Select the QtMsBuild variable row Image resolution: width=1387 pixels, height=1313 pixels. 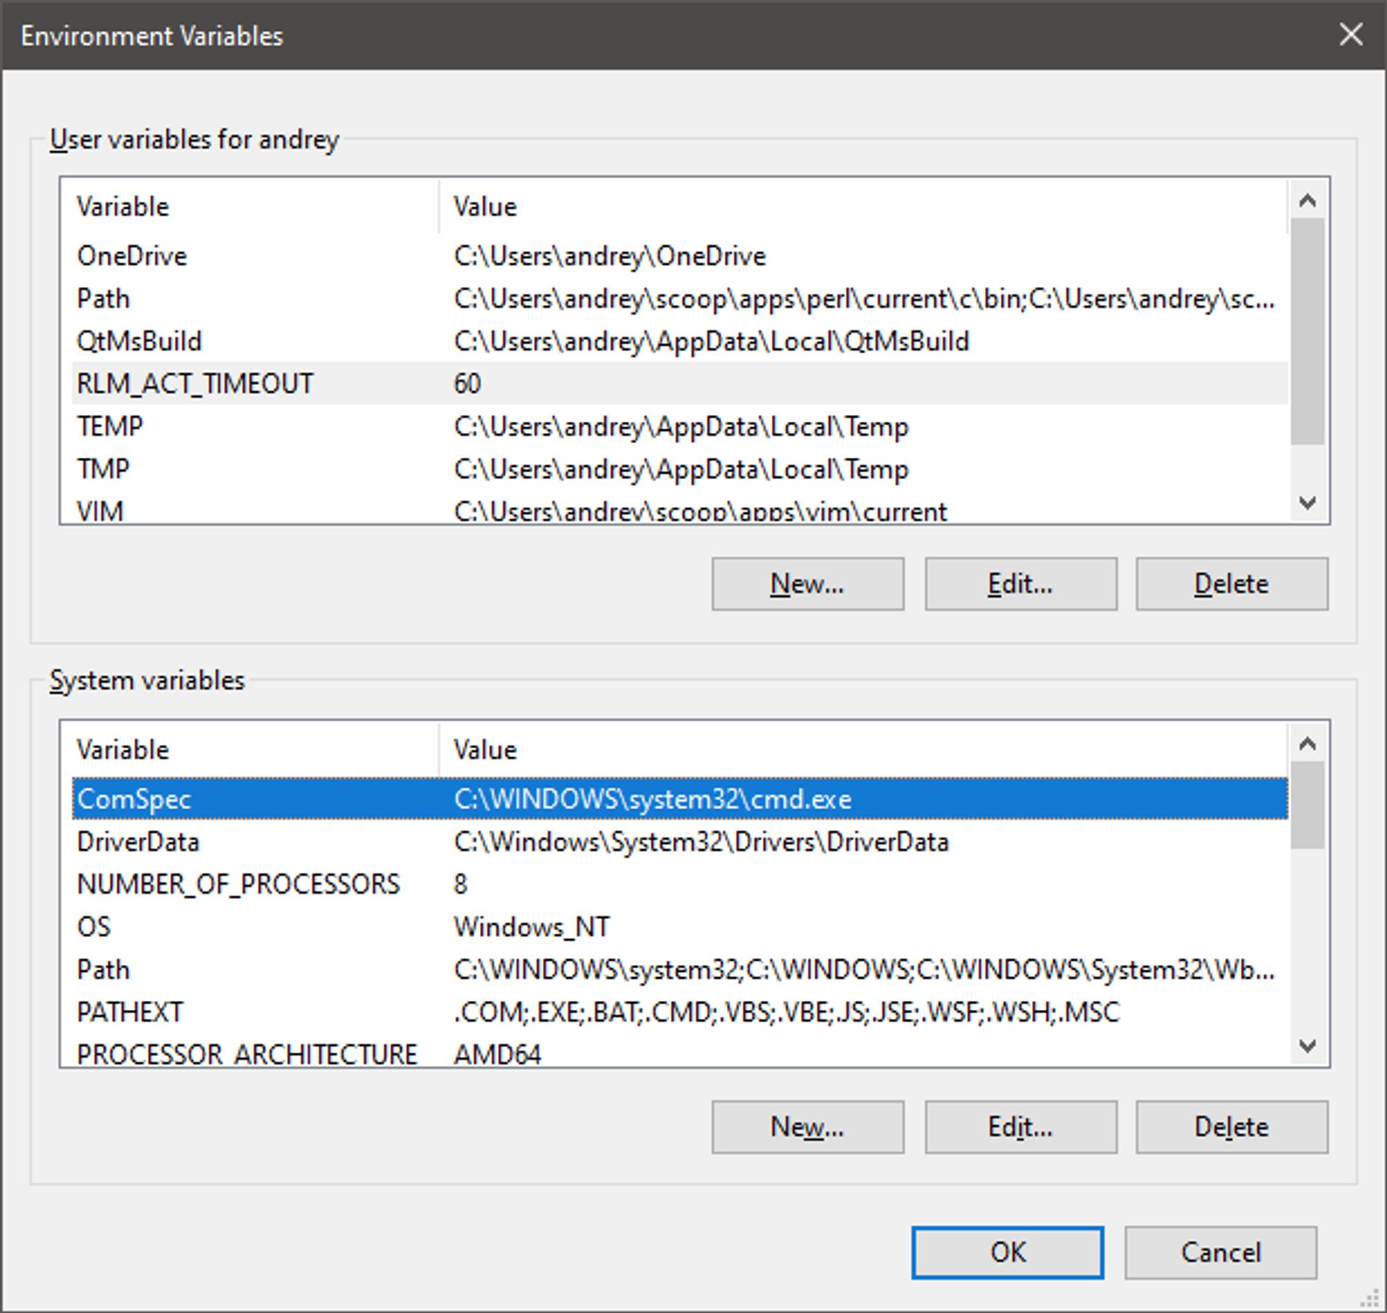pyautogui.click(x=680, y=341)
